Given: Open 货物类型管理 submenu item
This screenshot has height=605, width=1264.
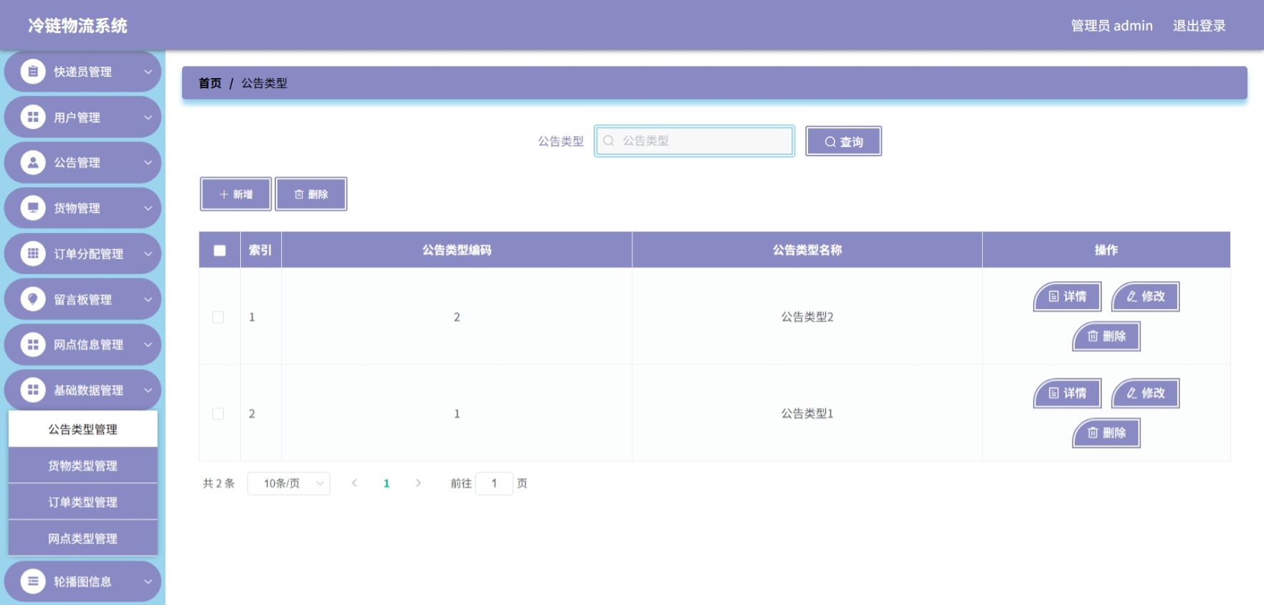Looking at the screenshot, I should [83, 465].
